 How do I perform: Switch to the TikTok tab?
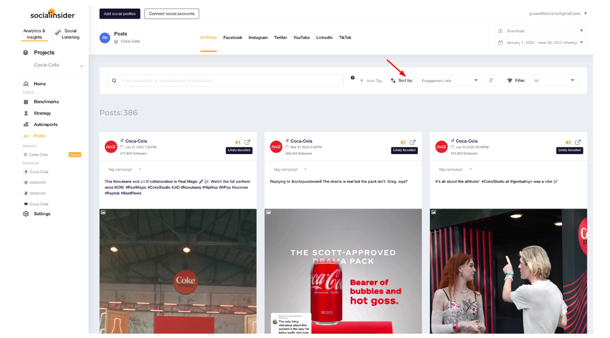(345, 38)
